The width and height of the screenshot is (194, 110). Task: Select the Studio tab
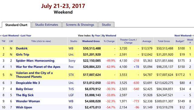(x=106, y=25)
